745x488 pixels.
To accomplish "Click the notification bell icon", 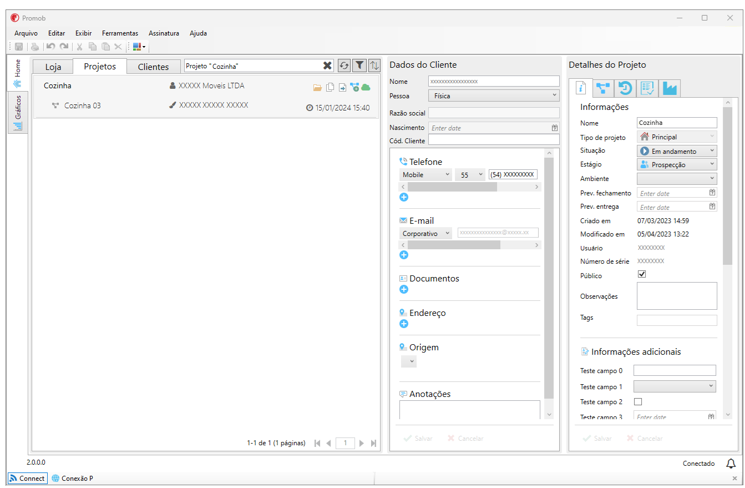I will [x=731, y=463].
